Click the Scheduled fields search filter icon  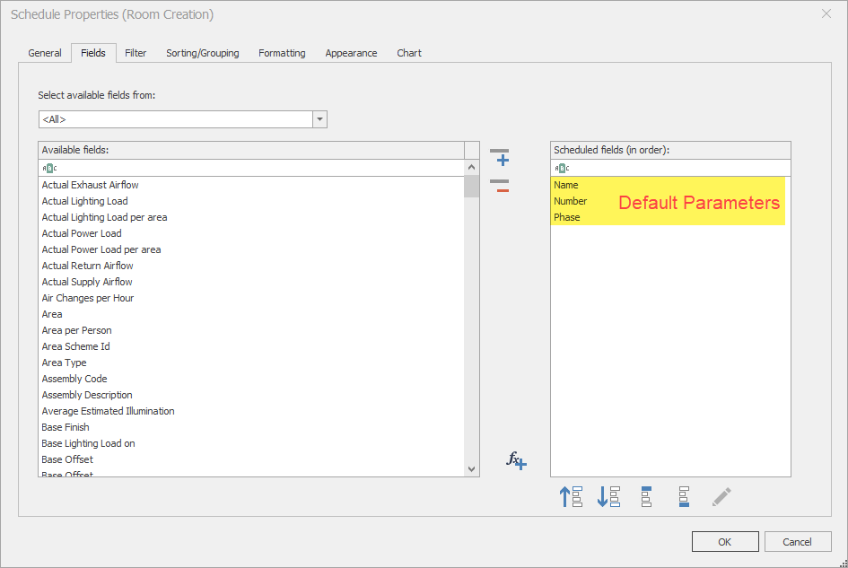pyautogui.click(x=562, y=168)
